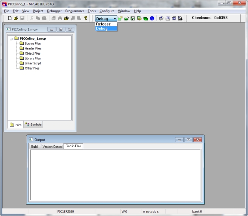Click the Build Options icon
Screen dimensions: 248x216
[x=139, y=18]
